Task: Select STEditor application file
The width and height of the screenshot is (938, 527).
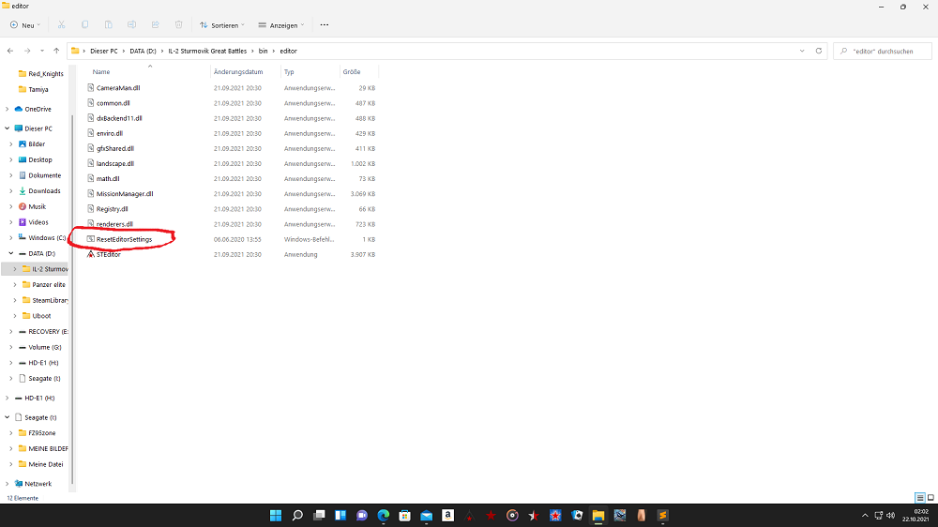Action: point(108,254)
